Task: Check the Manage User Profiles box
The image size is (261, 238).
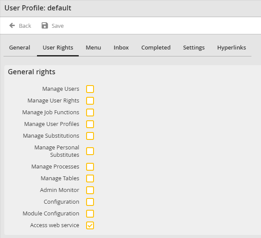Action: point(90,124)
